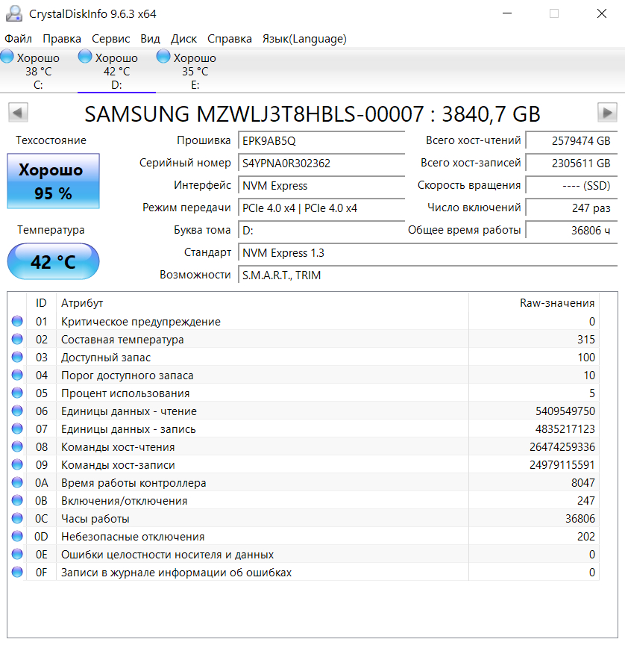625x645 pixels.
Task: Click status dot for attribute 0F
Action: (17, 572)
